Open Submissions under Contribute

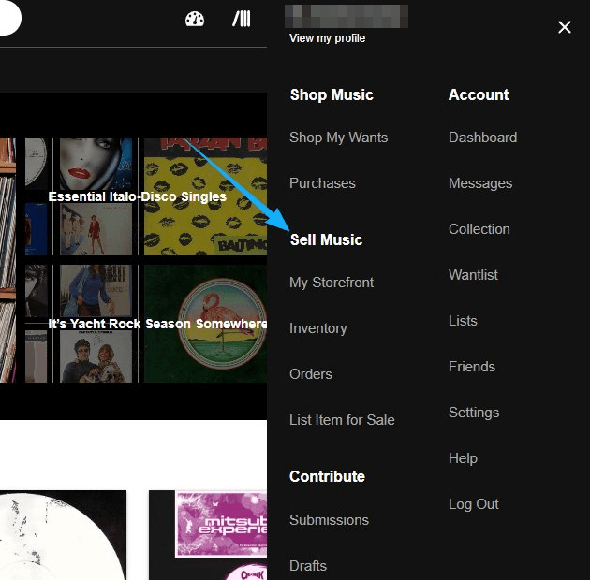(x=329, y=520)
